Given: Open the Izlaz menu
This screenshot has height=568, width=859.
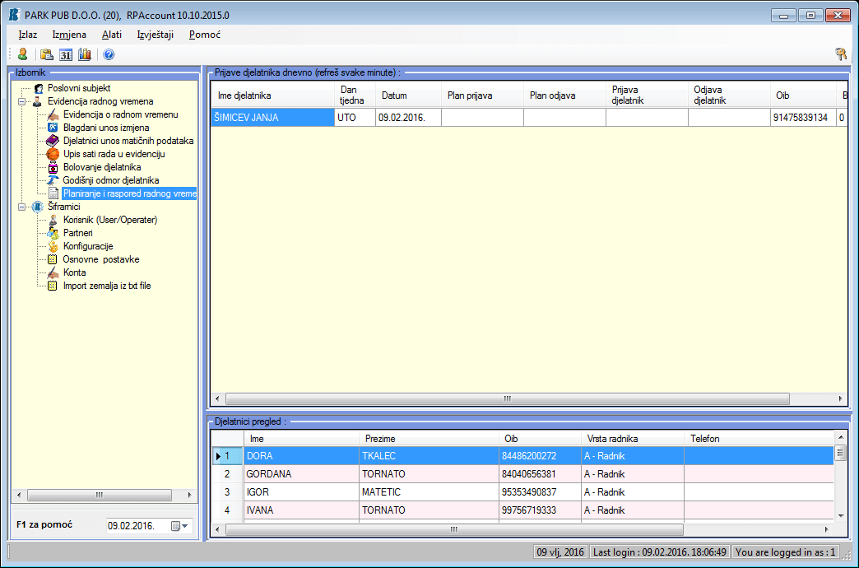Looking at the screenshot, I should coord(28,35).
